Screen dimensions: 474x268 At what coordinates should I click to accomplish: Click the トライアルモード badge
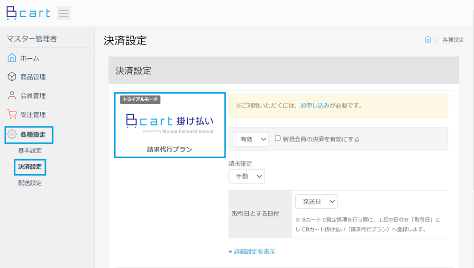point(140,99)
